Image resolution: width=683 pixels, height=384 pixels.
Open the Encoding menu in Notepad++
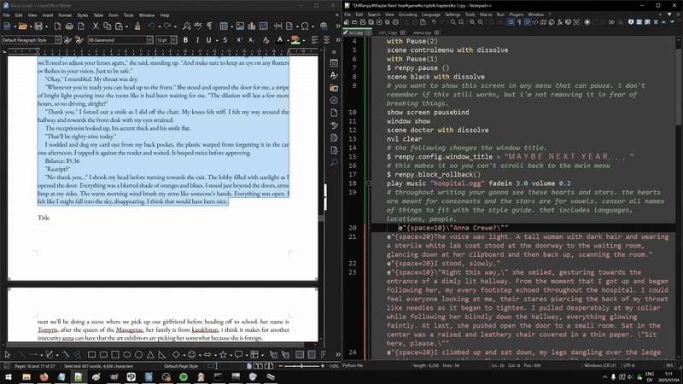pos(408,15)
